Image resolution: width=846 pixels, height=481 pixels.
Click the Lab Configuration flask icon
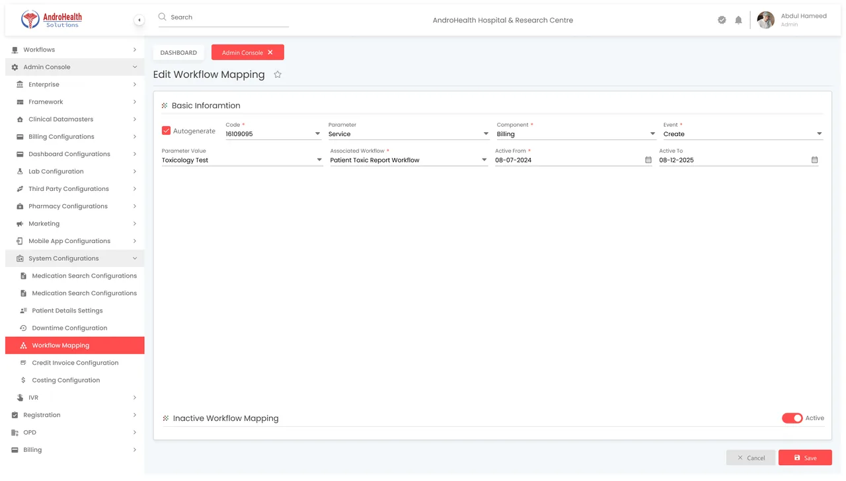click(x=20, y=172)
